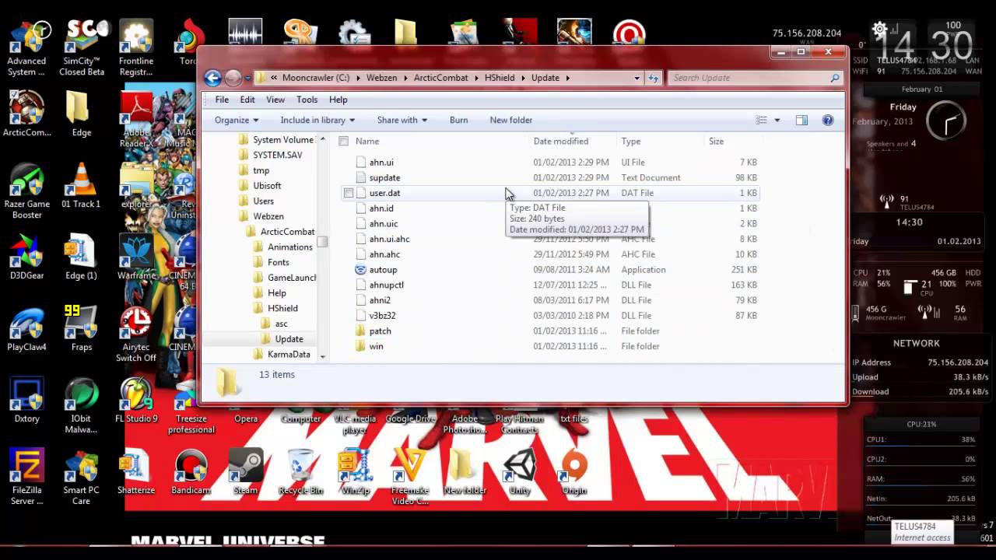The height and width of the screenshot is (560, 996).
Task: Launch Fraps desktop shortcut
Action: point(82,328)
